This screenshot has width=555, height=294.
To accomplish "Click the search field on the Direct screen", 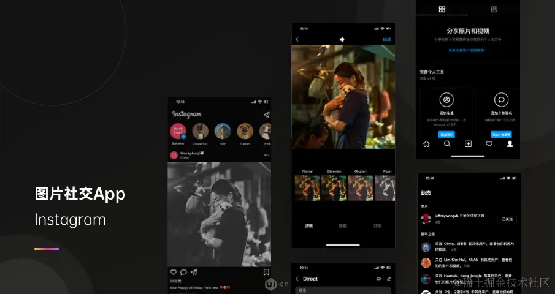I will [x=343, y=290].
